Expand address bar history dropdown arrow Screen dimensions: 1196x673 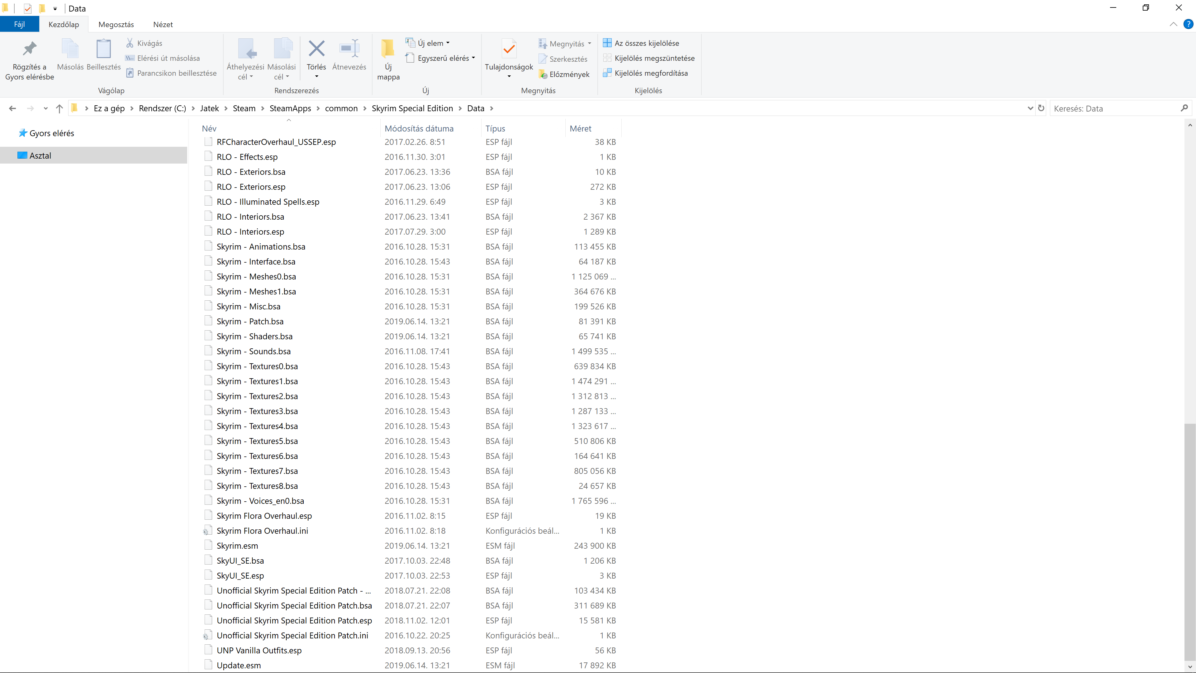pyautogui.click(x=1030, y=108)
